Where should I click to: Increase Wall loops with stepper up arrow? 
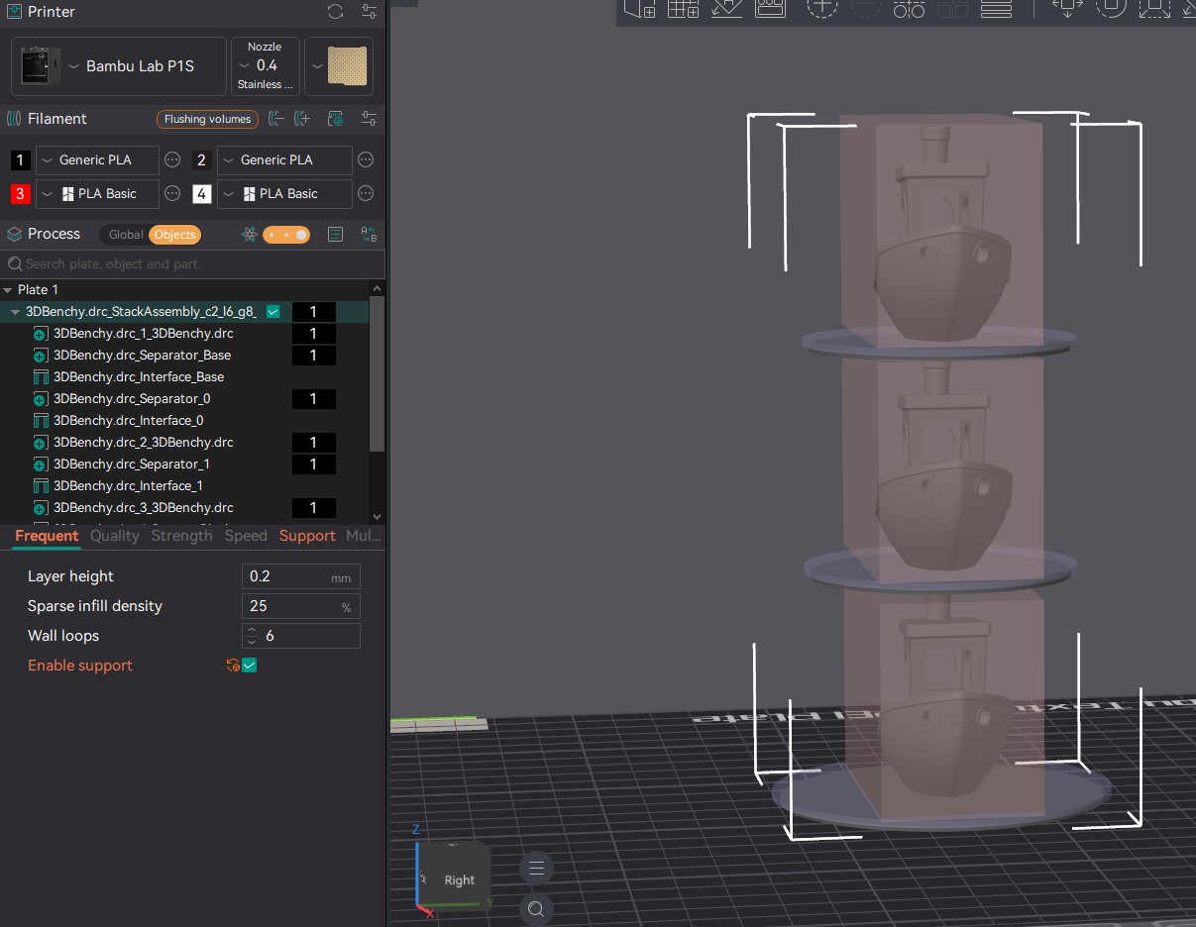click(253, 630)
